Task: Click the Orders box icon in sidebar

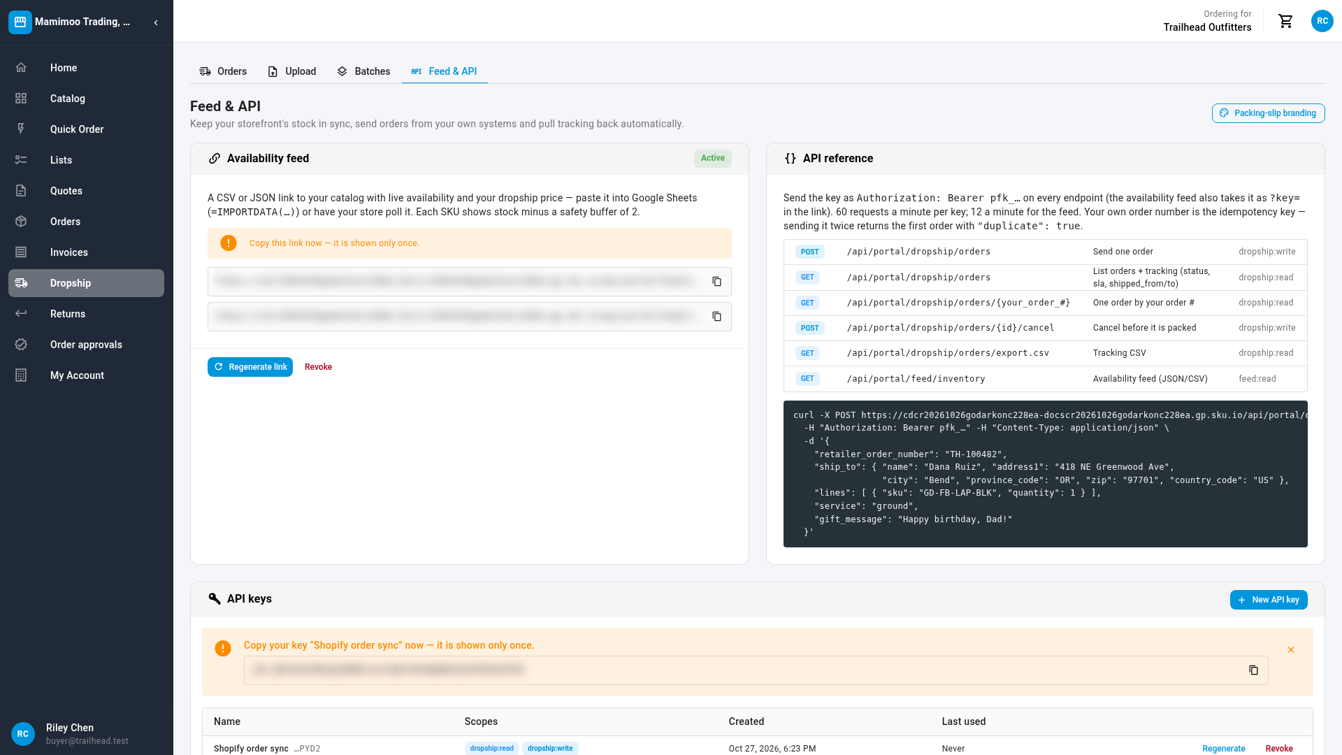Action: tap(21, 222)
